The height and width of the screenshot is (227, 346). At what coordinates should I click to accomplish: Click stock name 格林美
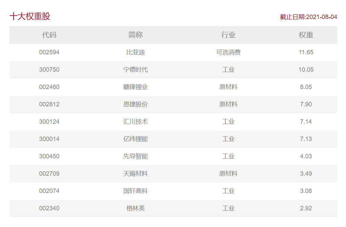tap(136, 208)
